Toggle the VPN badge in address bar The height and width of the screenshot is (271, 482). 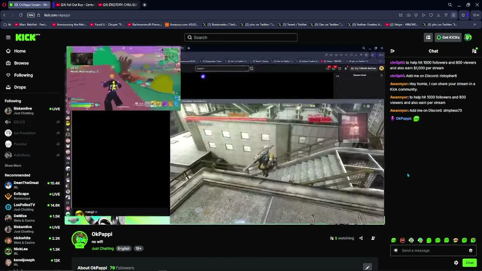coord(31,15)
